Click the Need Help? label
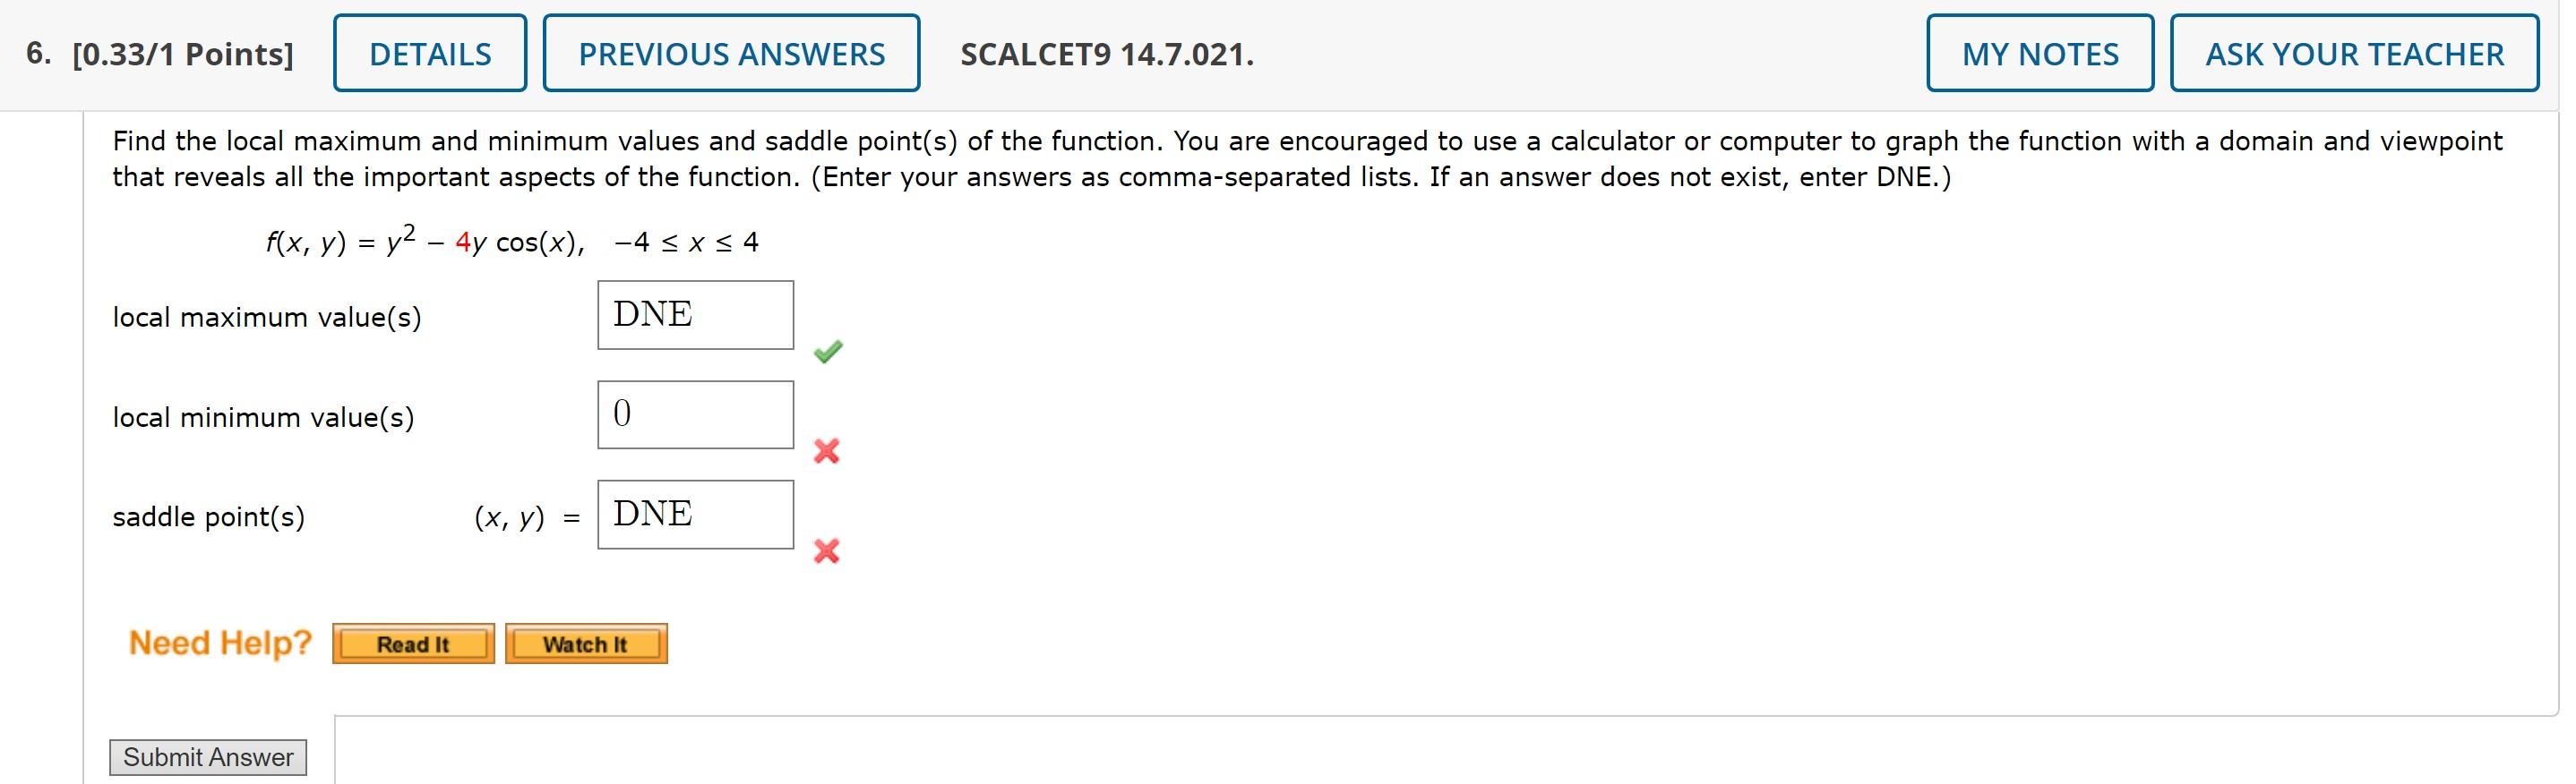The image size is (2576, 784). (221, 643)
